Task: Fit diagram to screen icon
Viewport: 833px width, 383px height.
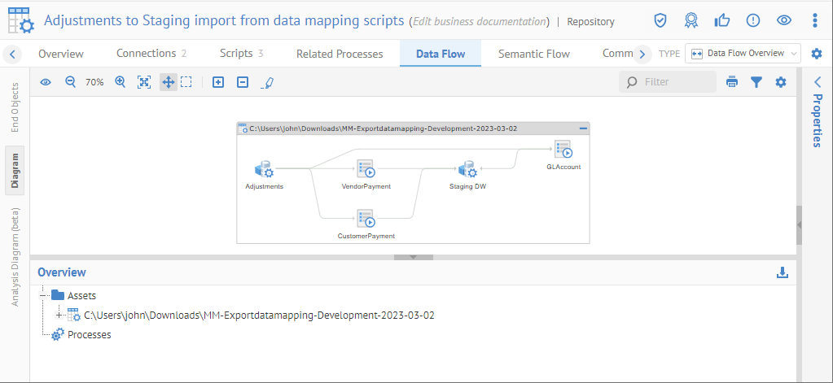Action: click(x=144, y=82)
